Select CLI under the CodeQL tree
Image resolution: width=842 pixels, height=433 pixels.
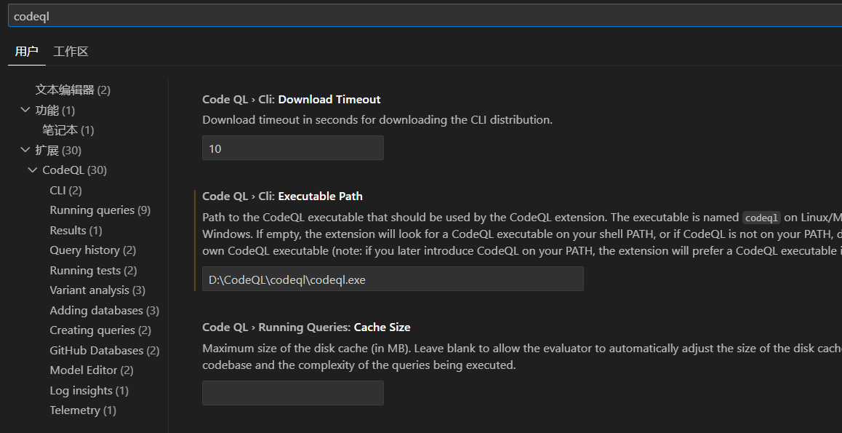pyautogui.click(x=65, y=191)
